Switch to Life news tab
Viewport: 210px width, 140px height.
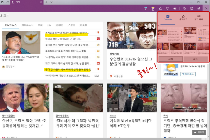49,25
